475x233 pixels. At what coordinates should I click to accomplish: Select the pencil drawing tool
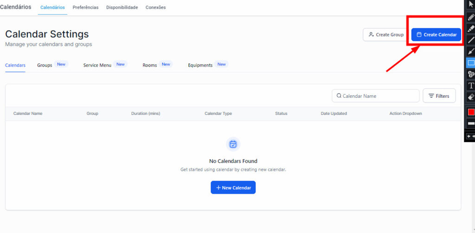(471, 17)
